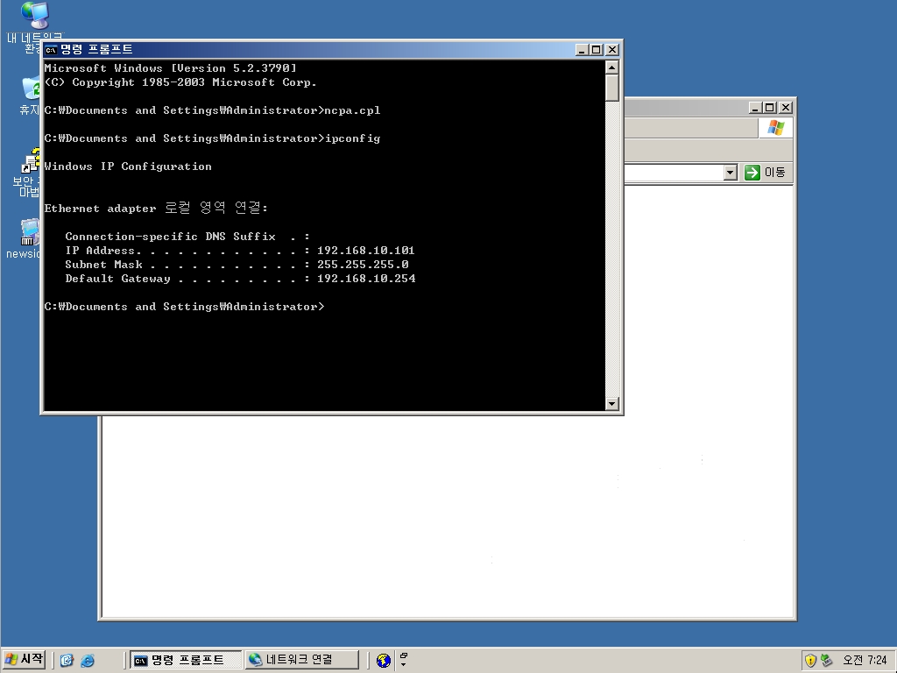Open the Recycle Bin desktop icon
The image size is (897, 673).
point(30,90)
